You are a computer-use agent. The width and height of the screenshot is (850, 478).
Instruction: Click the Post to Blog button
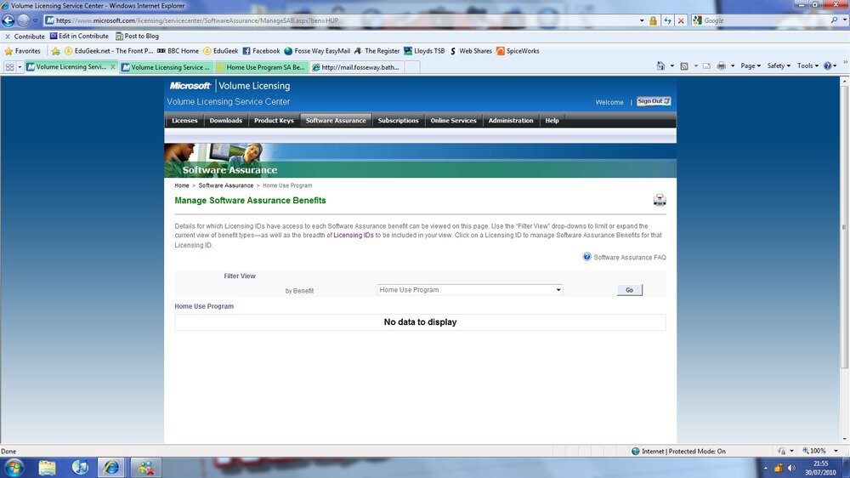(137, 37)
